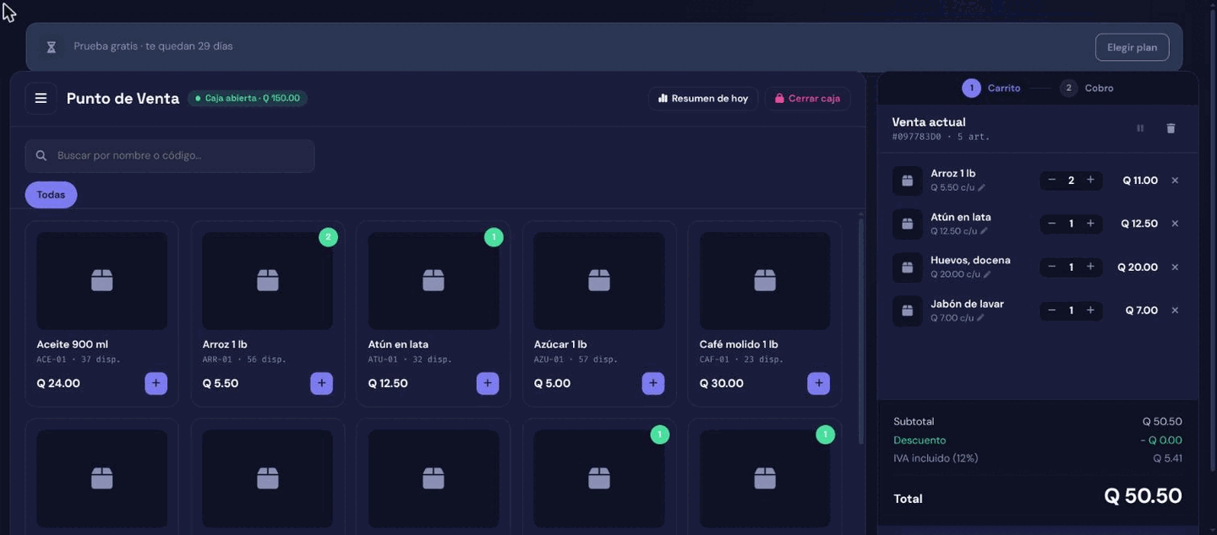Viewport: 1217px width, 535px height.
Task: Add Café molido 1 lb to the cart
Action: pos(819,383)
